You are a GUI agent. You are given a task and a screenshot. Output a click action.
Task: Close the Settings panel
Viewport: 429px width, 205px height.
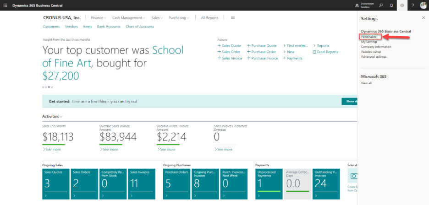(423, 17)
